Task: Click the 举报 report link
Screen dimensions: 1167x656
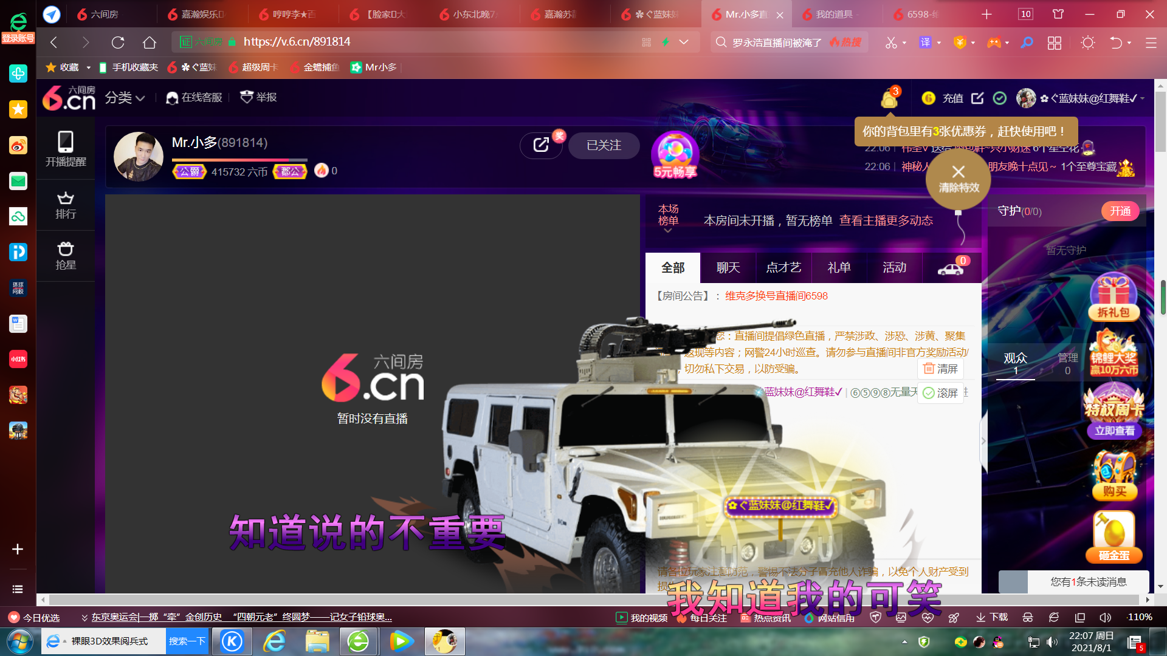Action: [x=260, y=97]
